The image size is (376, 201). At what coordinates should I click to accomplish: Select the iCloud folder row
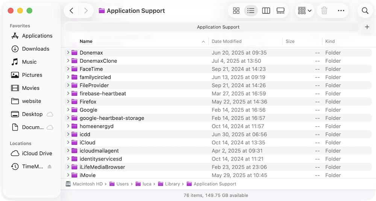click(x=218, y=142)
